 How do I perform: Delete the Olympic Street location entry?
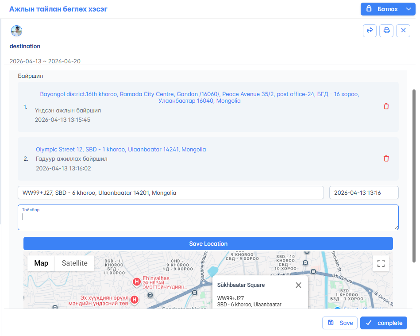click(386, 158)
